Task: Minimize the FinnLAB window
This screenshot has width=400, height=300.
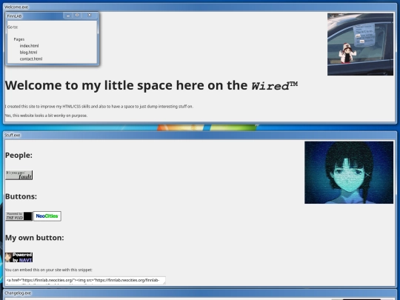Action: coord(68,16)
